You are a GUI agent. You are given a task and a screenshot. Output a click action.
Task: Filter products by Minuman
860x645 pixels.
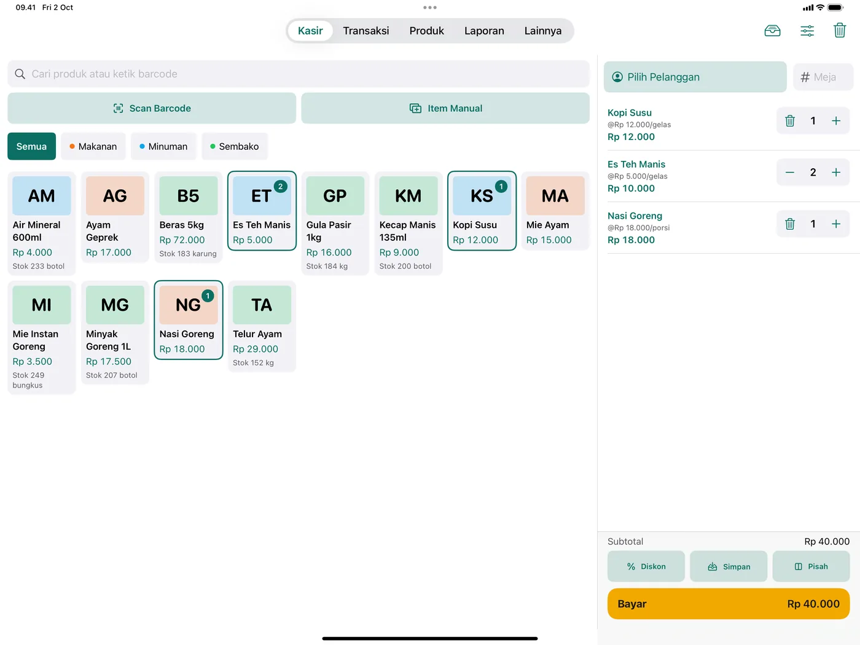click(x=163, y=146)
